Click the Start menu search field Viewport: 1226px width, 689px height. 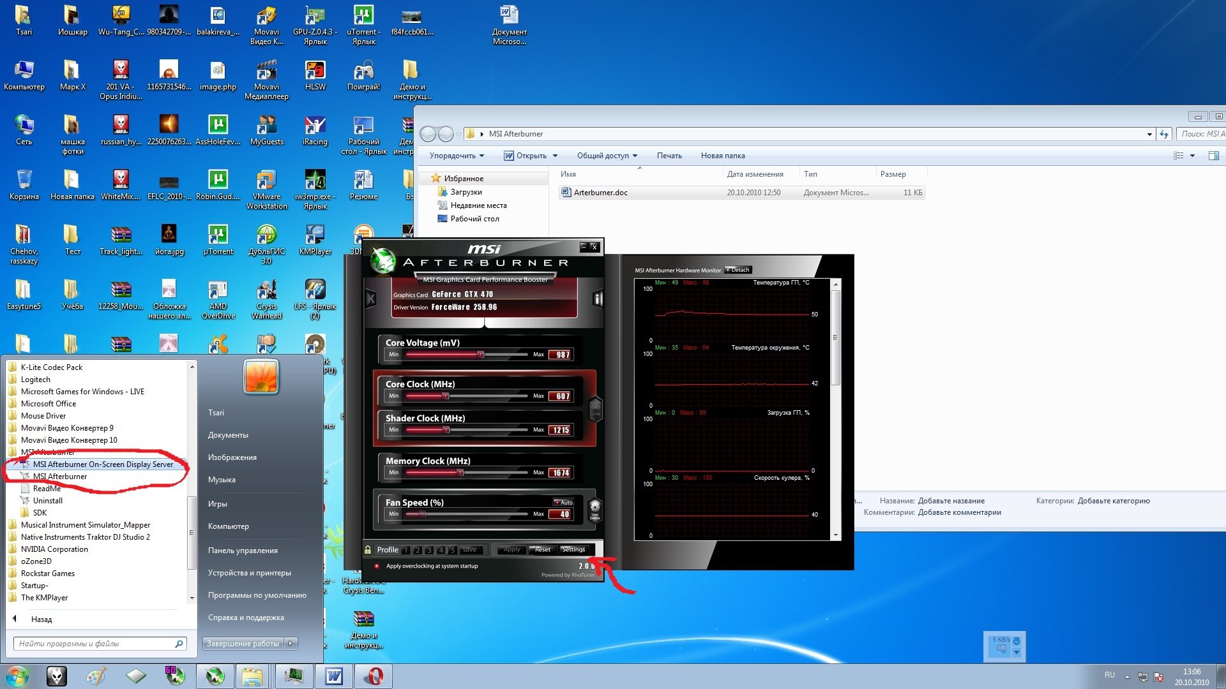96,644
